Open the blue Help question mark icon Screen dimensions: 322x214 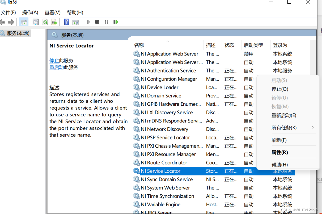click(x=66, y=22)
